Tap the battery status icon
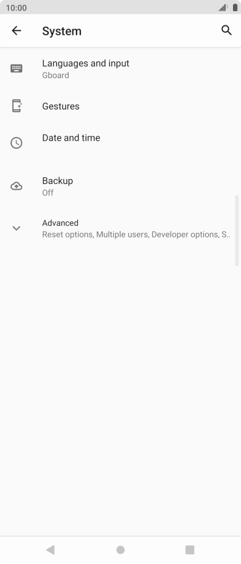 [x=235, y=7]
